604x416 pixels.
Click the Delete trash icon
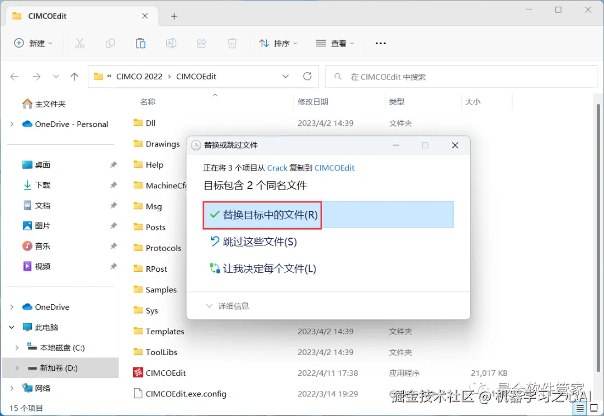(232, 44)
